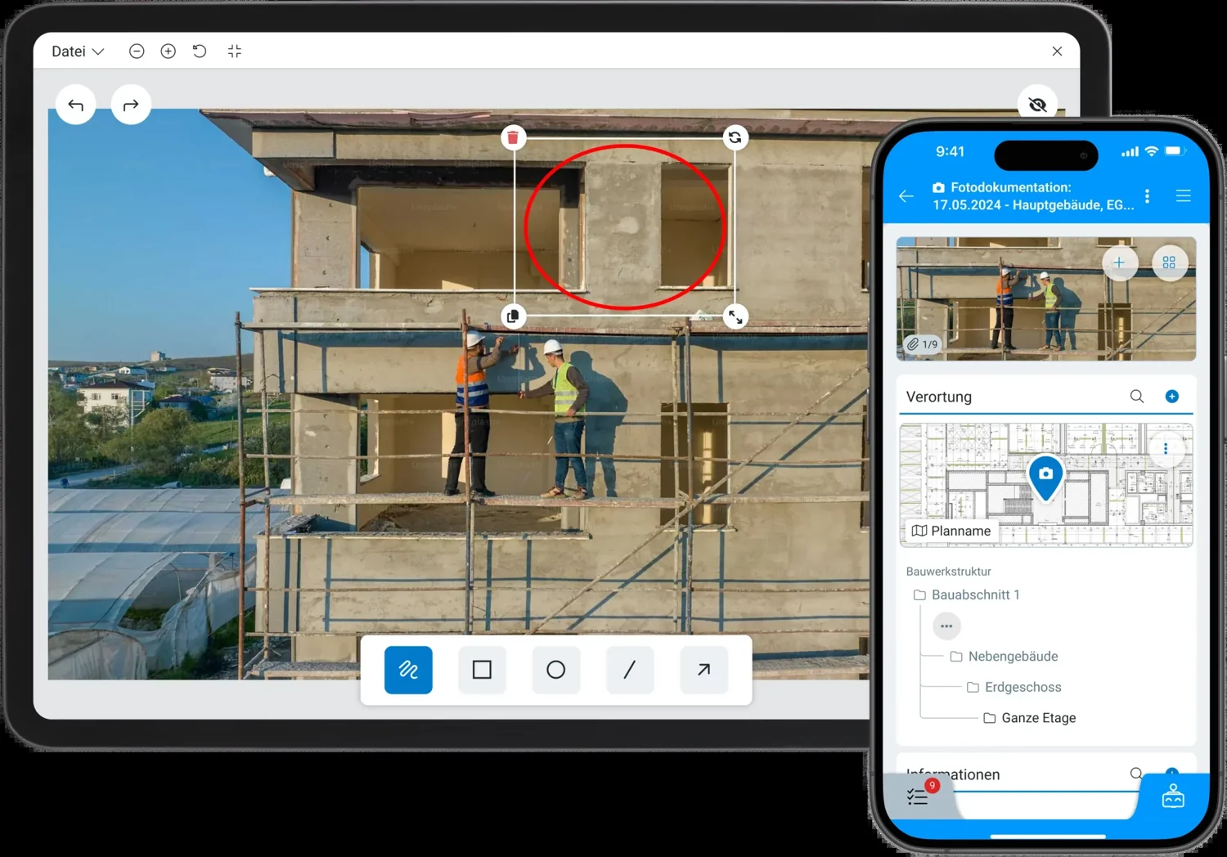
Task: Expand the collapsed ellipsis node in the tree
Action: (946, 626)
